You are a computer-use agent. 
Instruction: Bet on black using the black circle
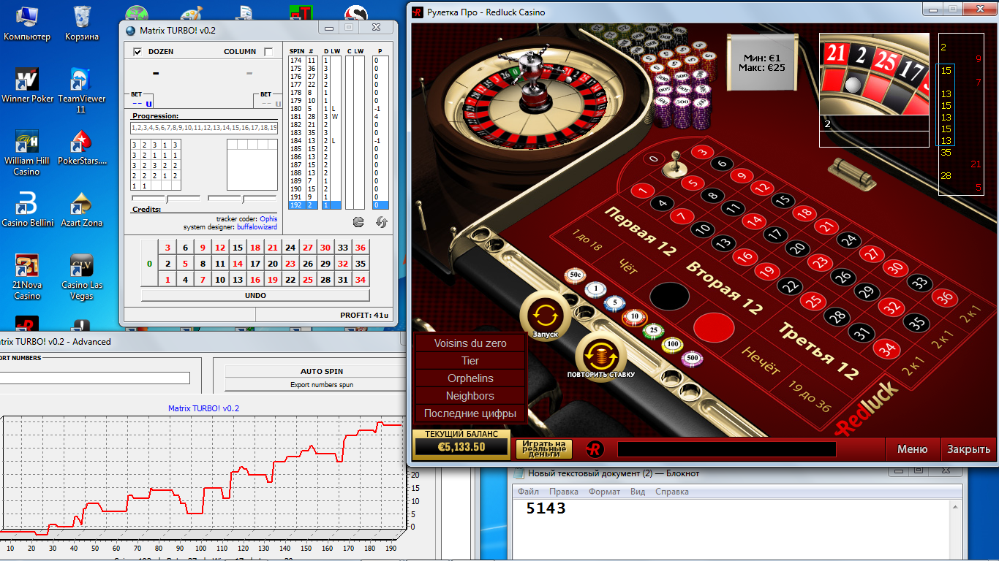(x=669, y=296)
